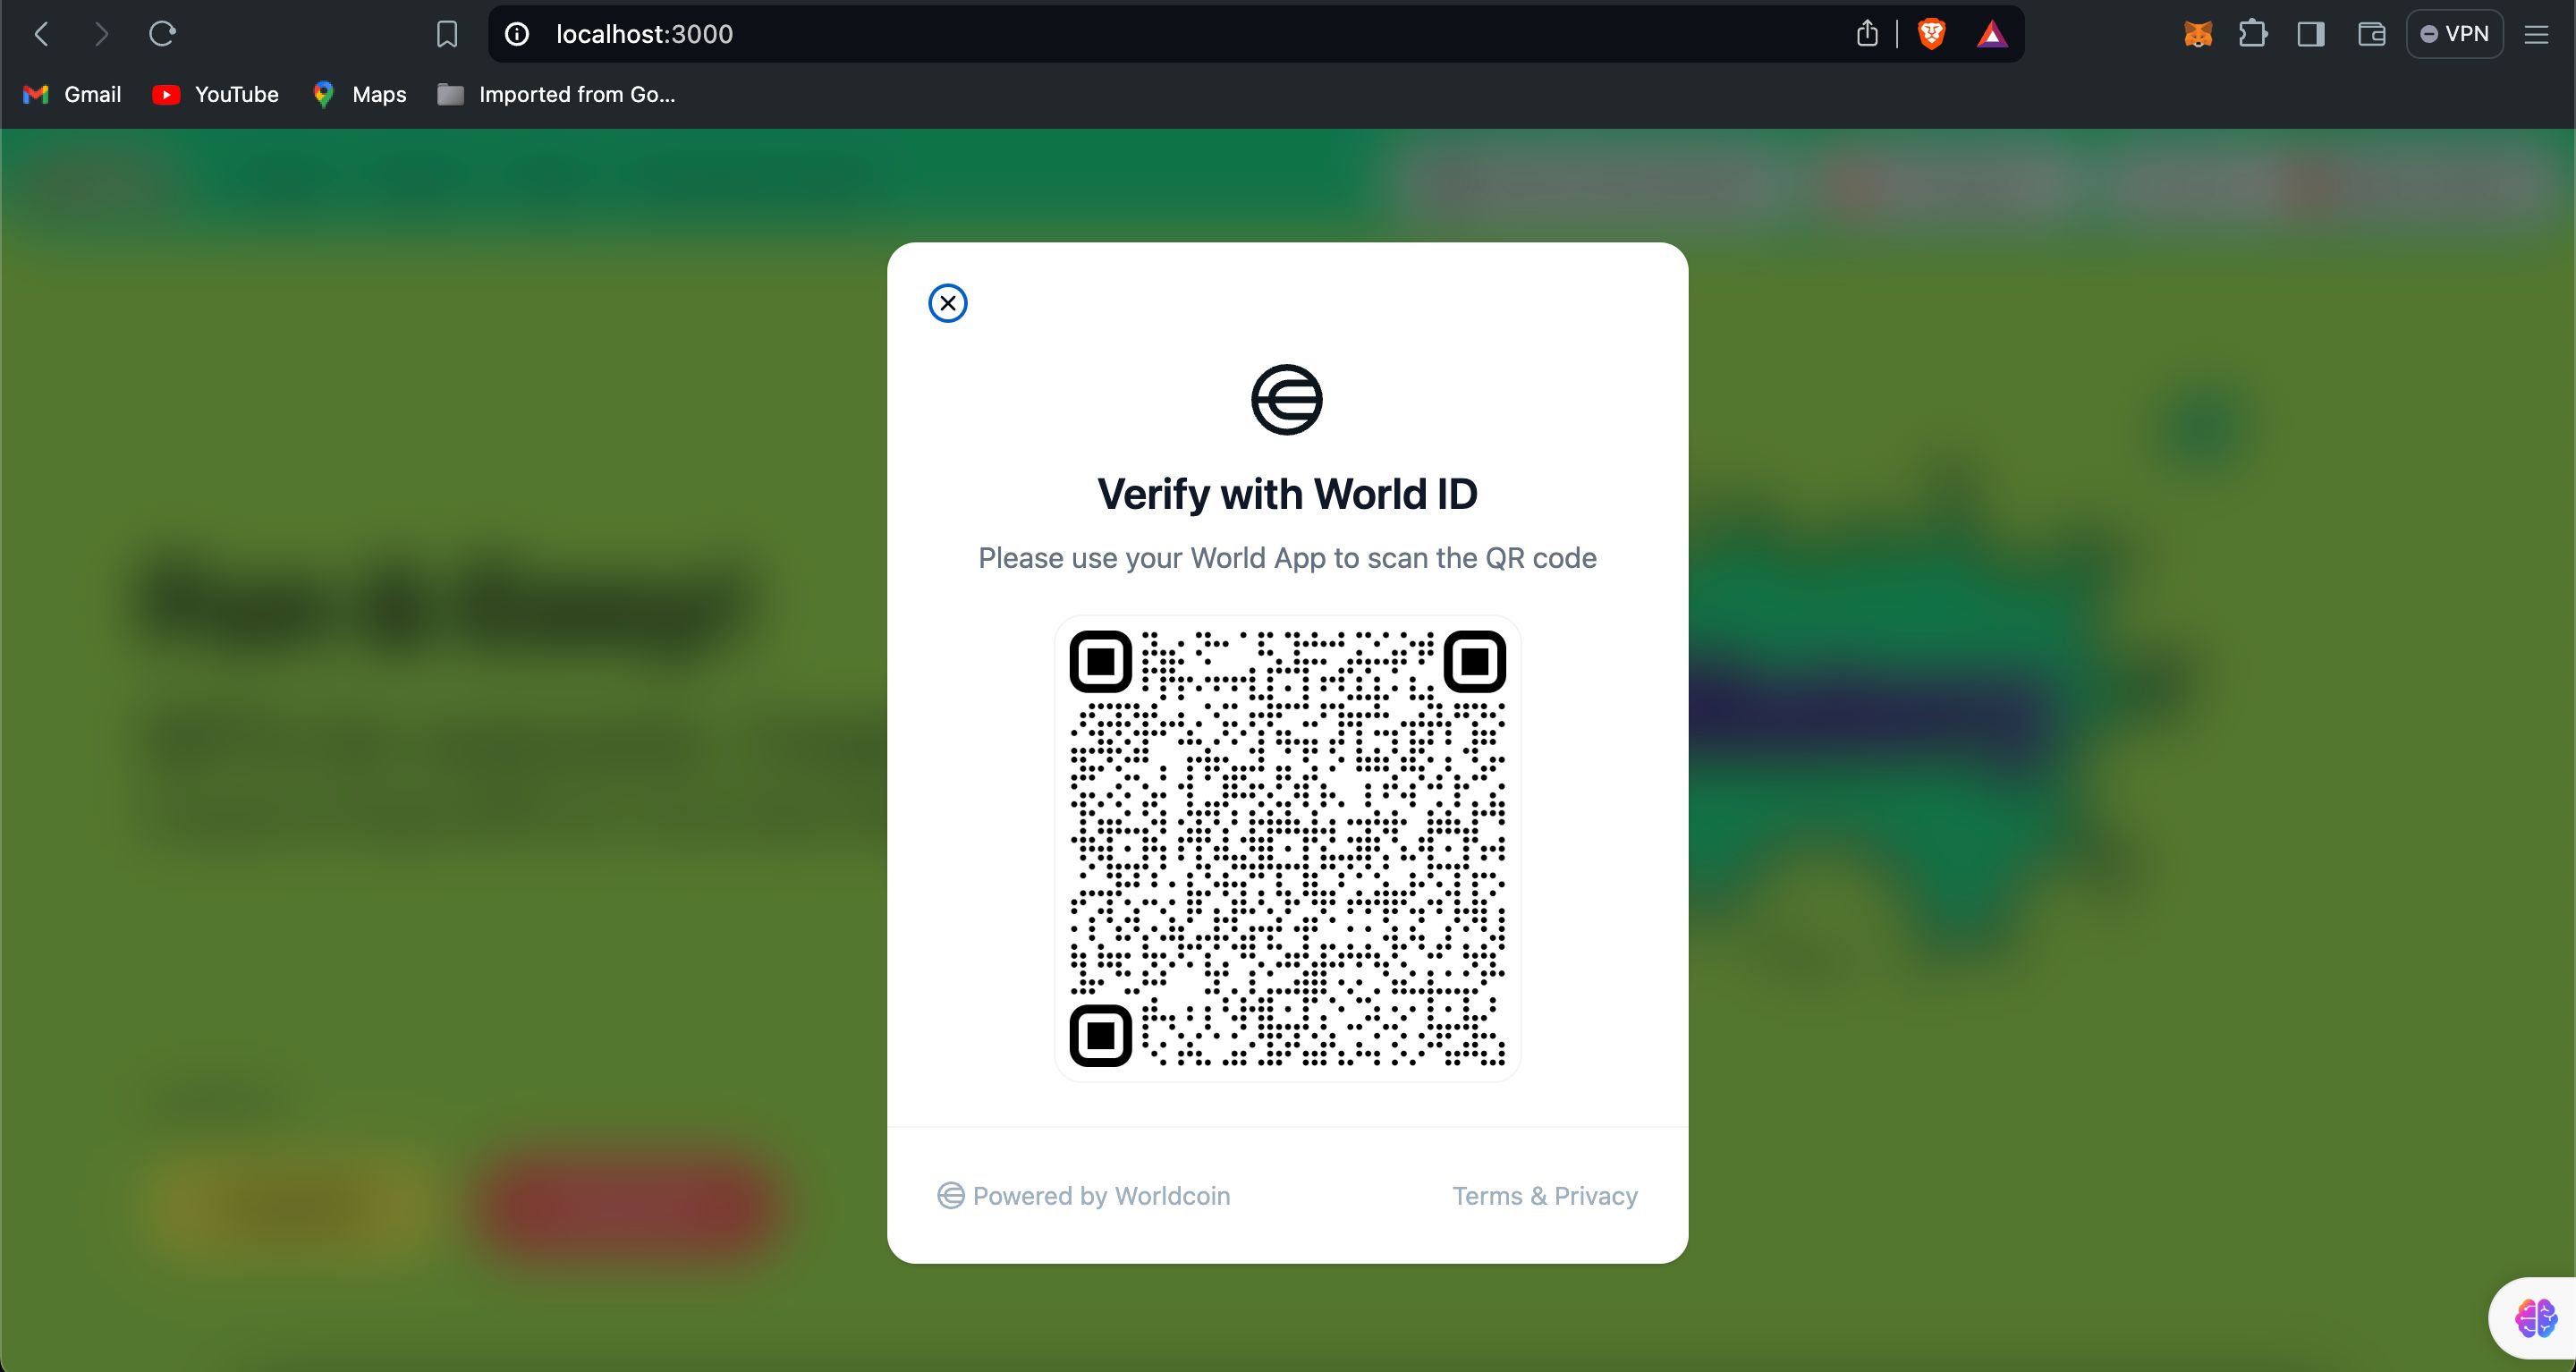The height and width of the screenshot is (1372, 2576).
Task: Open the Maps bookmark
Action: pyautogui.click(x=359, y=94)
